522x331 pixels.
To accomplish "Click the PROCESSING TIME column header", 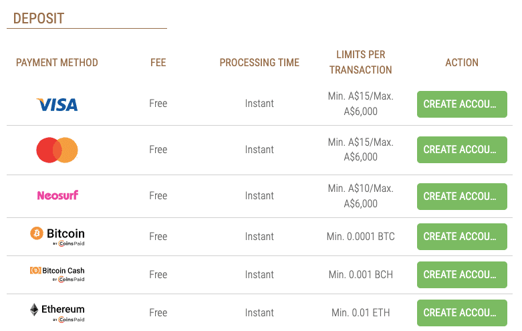I will [259, 63].
